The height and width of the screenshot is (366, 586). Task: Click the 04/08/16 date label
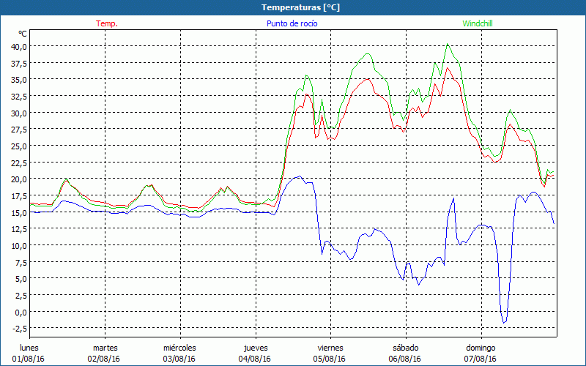255,359
